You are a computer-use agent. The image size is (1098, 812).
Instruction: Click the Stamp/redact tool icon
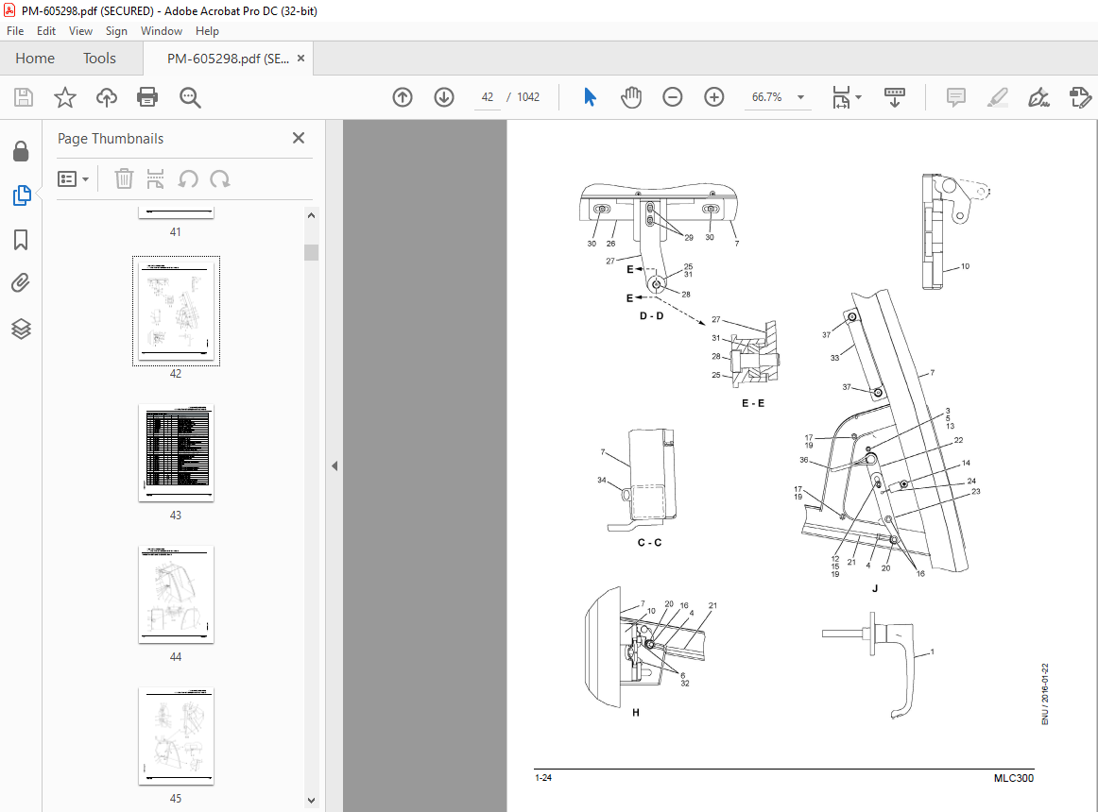pyautogui.click(x=1080, y=97)
